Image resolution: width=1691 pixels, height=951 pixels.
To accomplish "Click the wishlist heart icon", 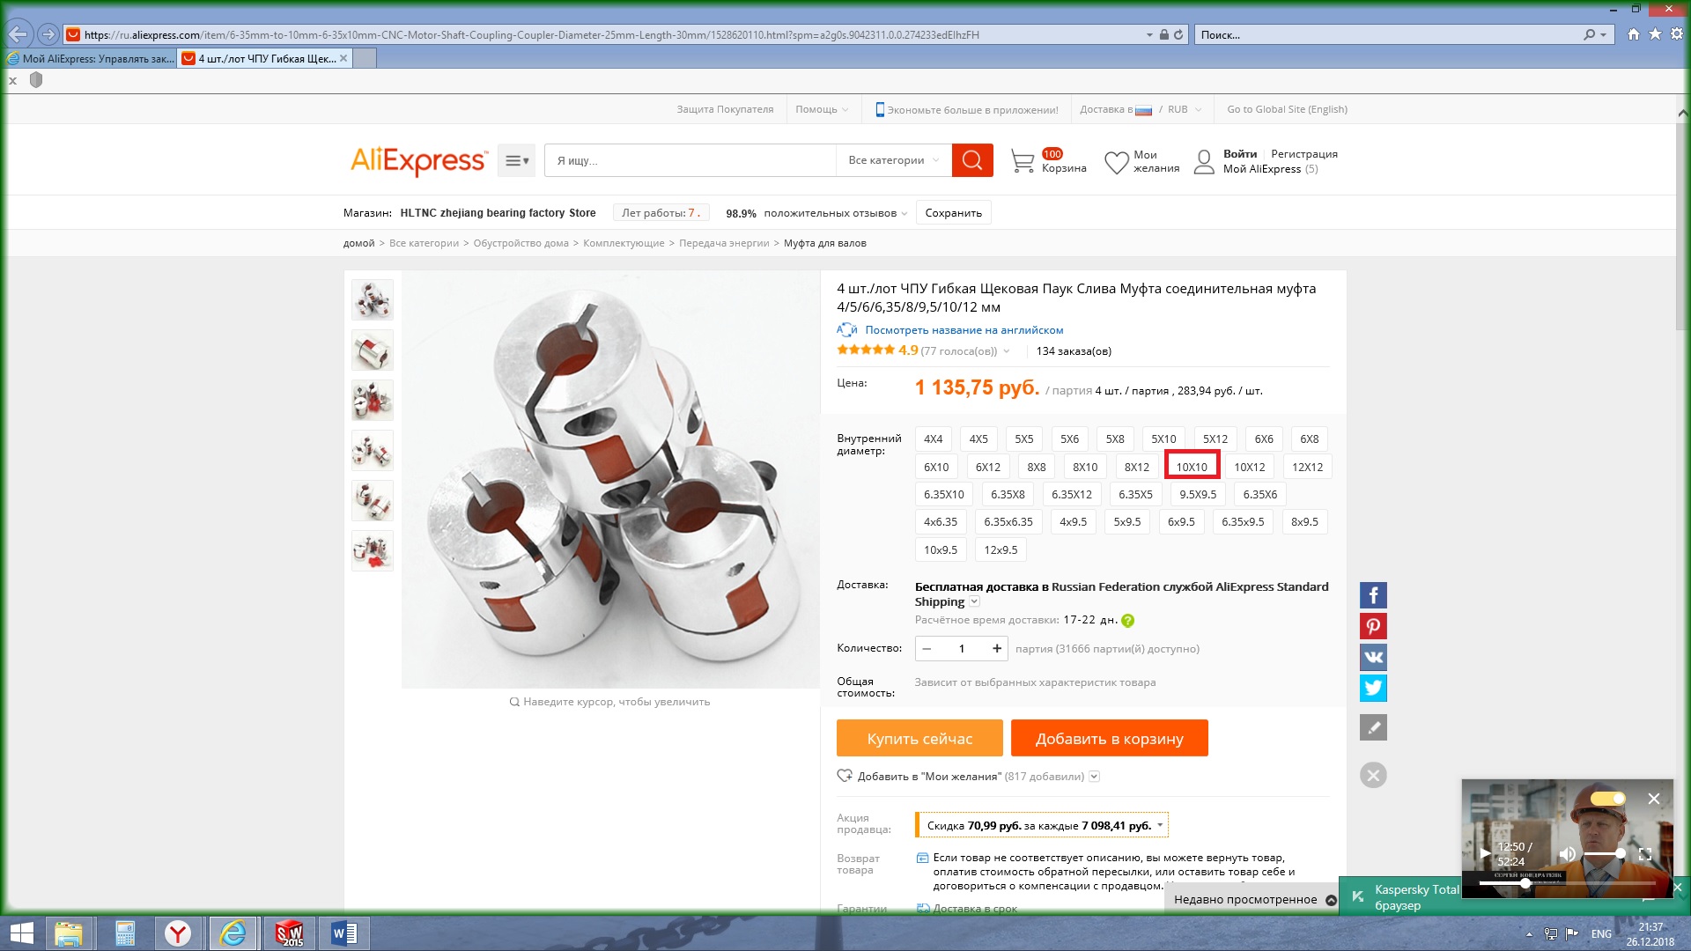I will pyautogui.click(x=1116, y=162).
